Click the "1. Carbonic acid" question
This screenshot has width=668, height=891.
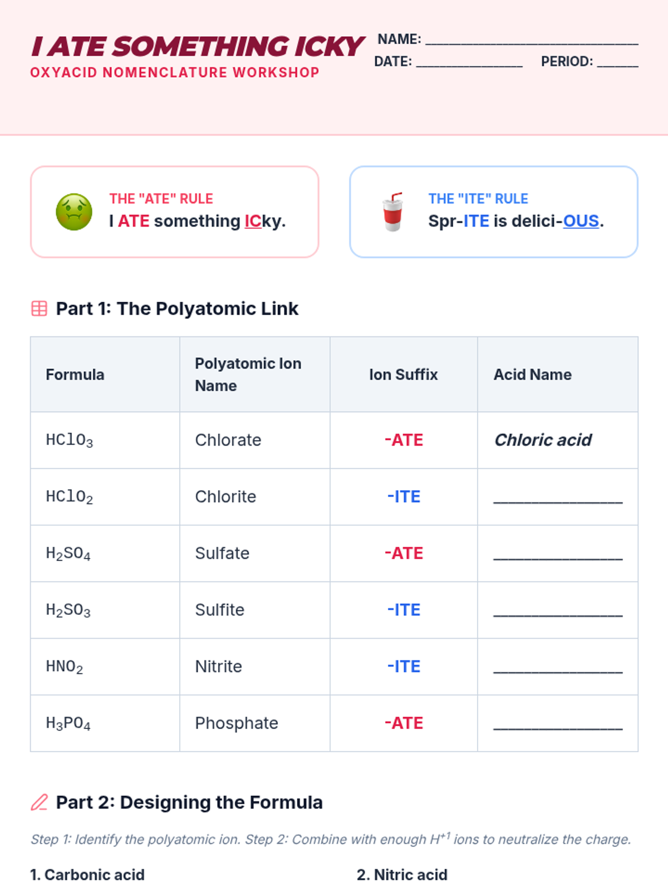(87, 875)
